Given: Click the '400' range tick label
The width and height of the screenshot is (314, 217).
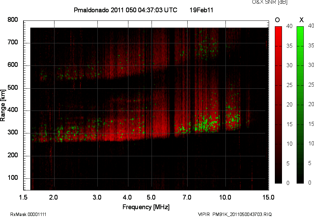Looking at the screenshot, I should 13,110.
